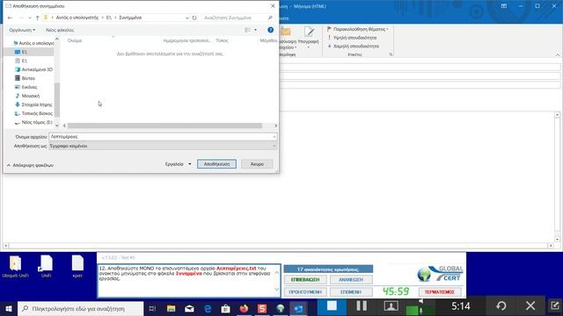The height and width of the screenshot is (316, 563).
Task: Click ΕΠΟΜΕΝΗ button in exam panel
Action: 351,292
